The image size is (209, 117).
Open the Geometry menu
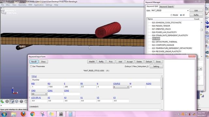click(x=22, y=5)
